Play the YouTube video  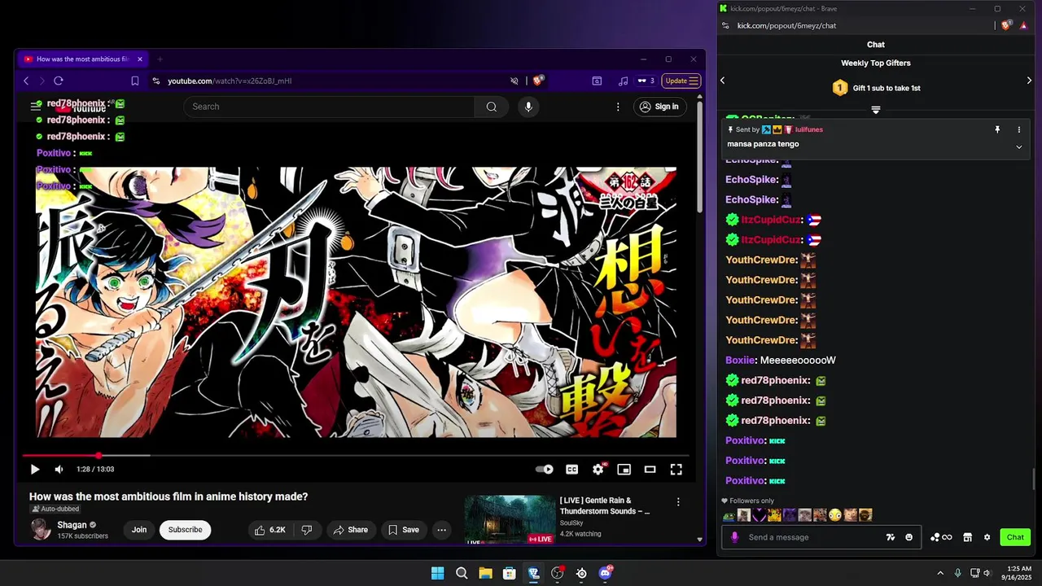coord(34,470)
